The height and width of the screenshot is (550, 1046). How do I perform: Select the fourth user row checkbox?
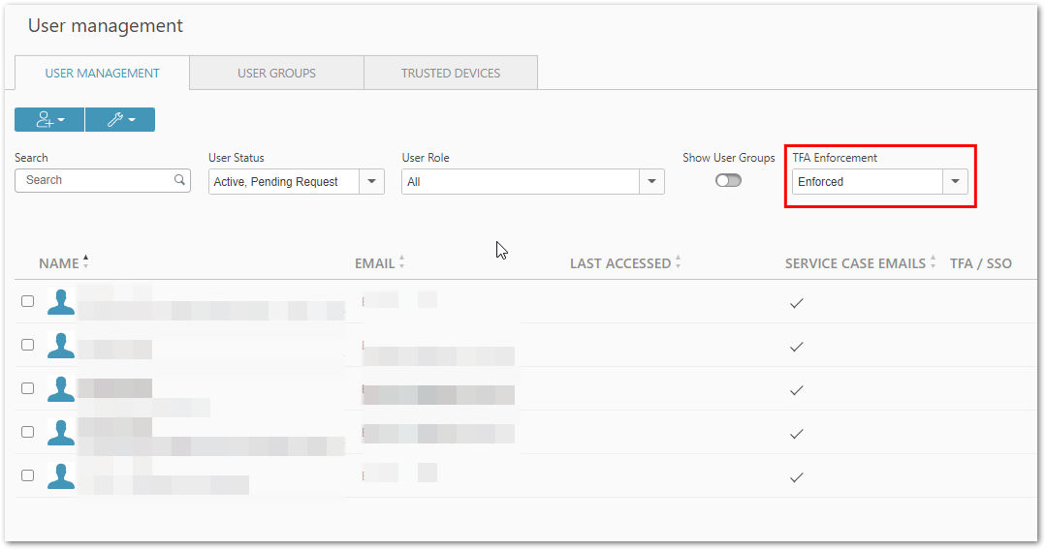27,432
